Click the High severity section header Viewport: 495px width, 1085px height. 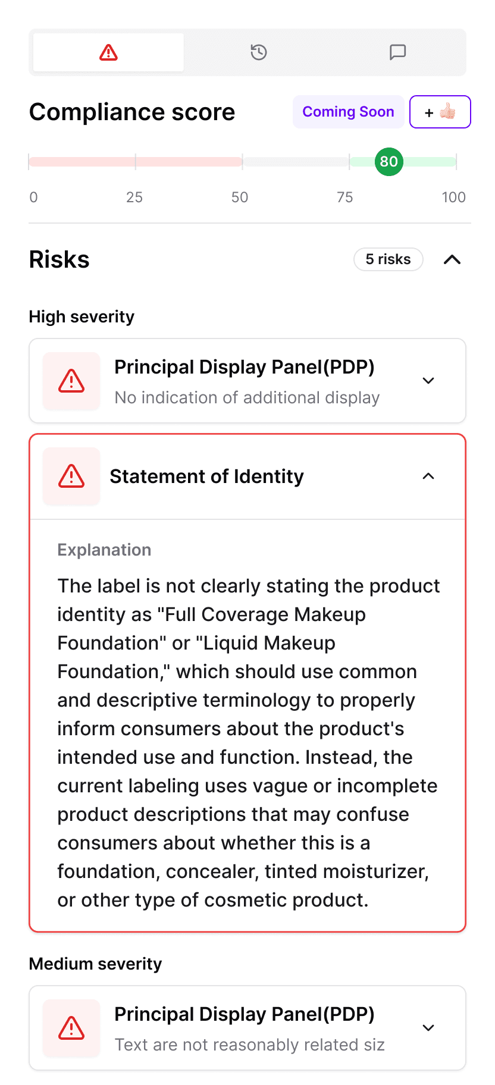[x=82, y=316]
